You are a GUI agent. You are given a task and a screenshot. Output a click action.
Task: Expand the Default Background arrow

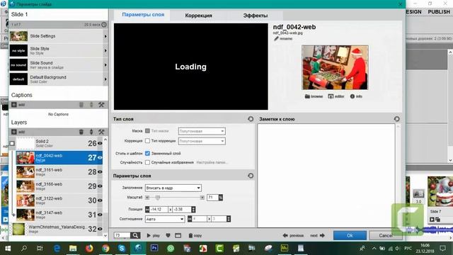tap(105, 79)
